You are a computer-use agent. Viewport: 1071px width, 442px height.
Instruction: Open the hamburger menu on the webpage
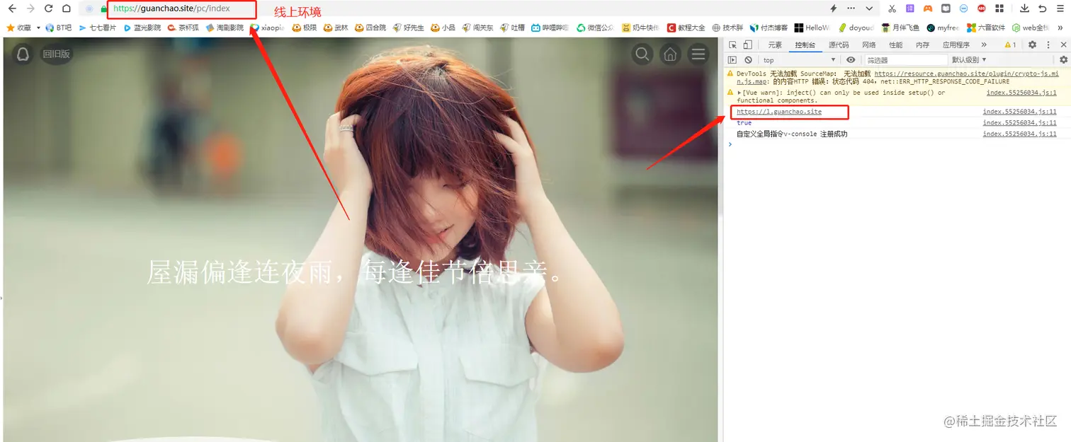pyautogui.click(x=698, y=54)
